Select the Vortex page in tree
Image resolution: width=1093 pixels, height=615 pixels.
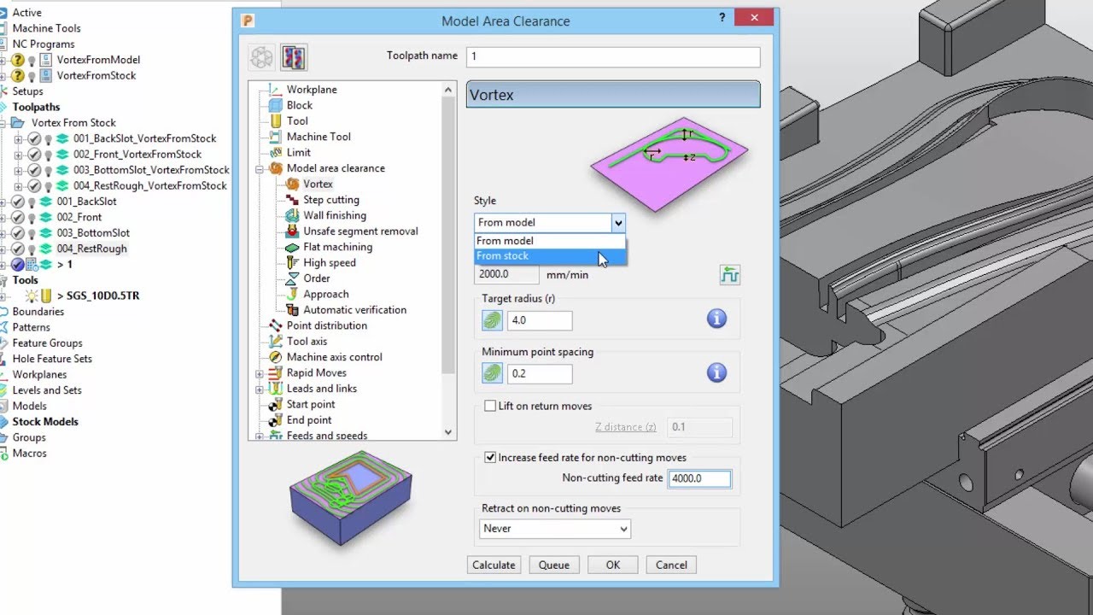318,184
